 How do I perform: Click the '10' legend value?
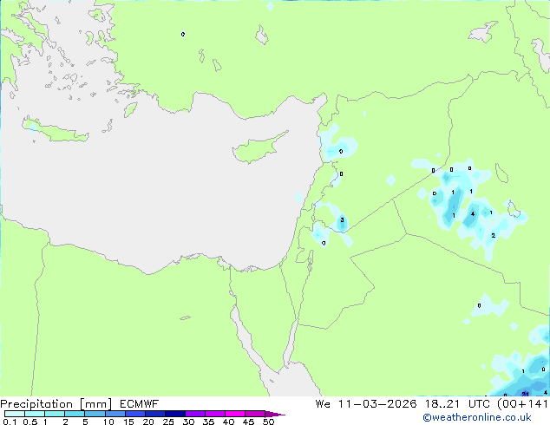point(108,422)
